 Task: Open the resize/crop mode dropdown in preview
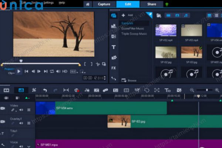83,72
